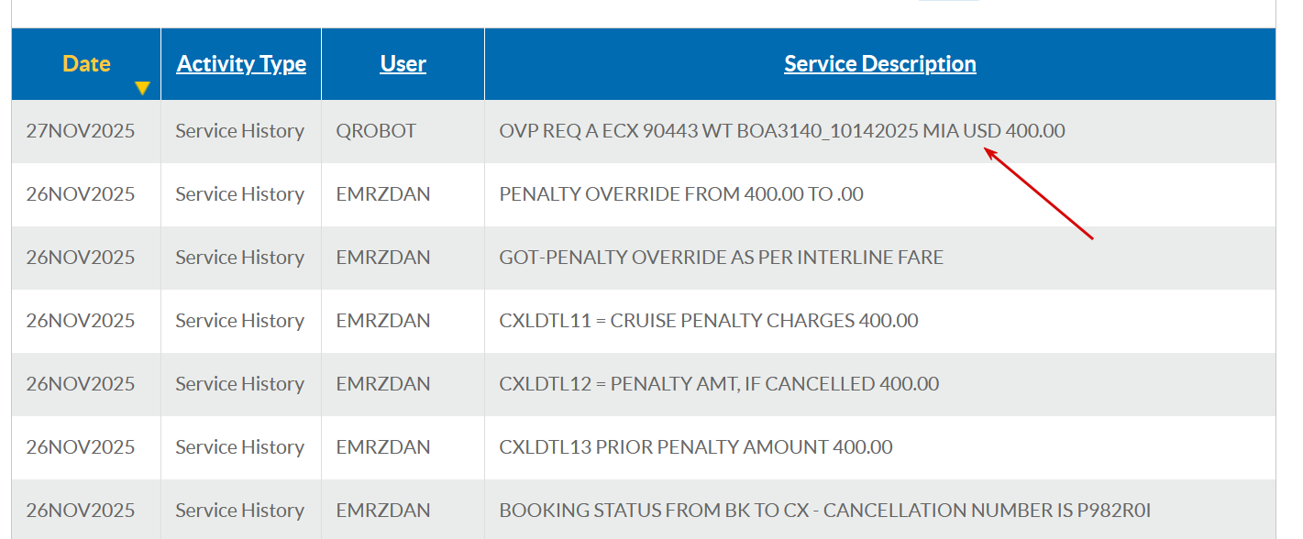Click EMRZDAN in the penalty override row
Viewport: 1303px width, 539px height.
tap(382, 194)
